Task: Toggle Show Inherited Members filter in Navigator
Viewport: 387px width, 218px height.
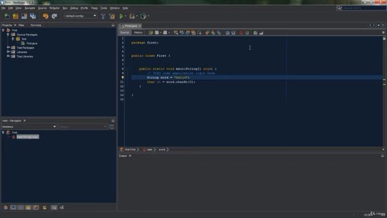Action: [5, 208]
